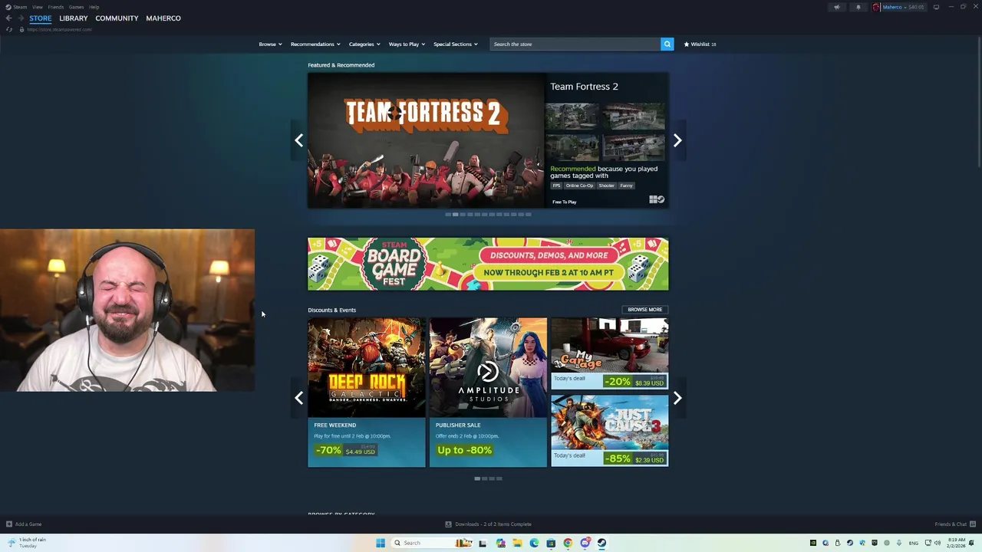Open the Maherco account dropdown

pyautogui.click(x=900, y=7)
